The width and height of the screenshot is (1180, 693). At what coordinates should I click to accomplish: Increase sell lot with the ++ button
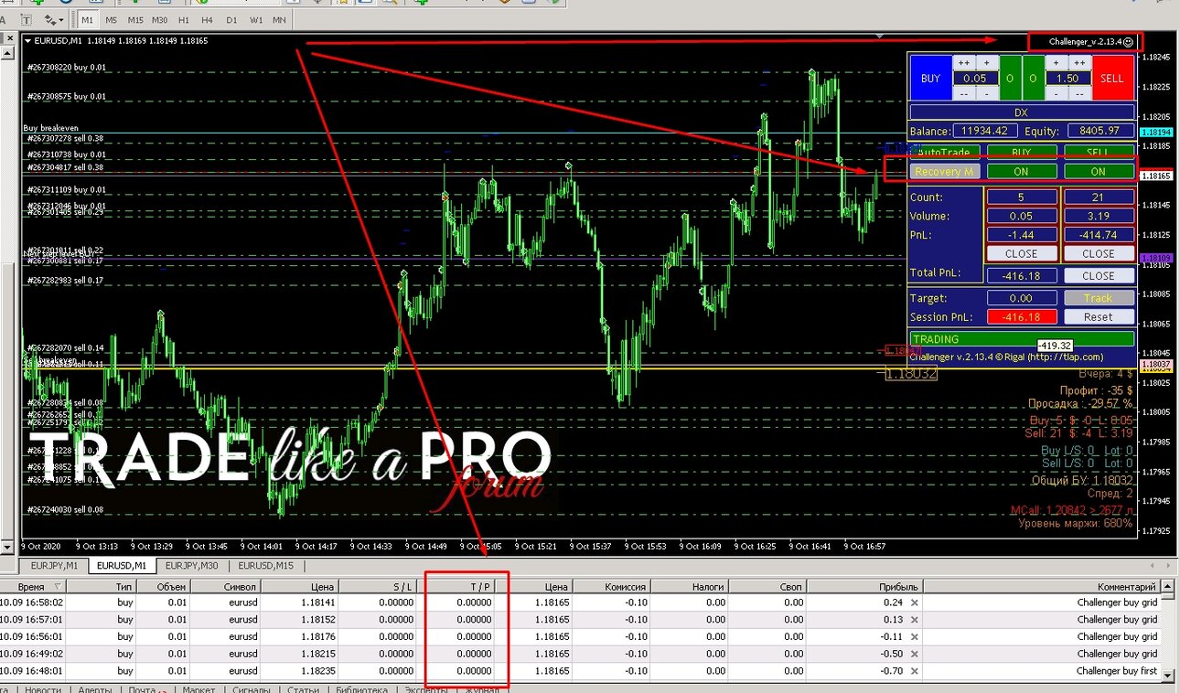tap(1078, 62)
